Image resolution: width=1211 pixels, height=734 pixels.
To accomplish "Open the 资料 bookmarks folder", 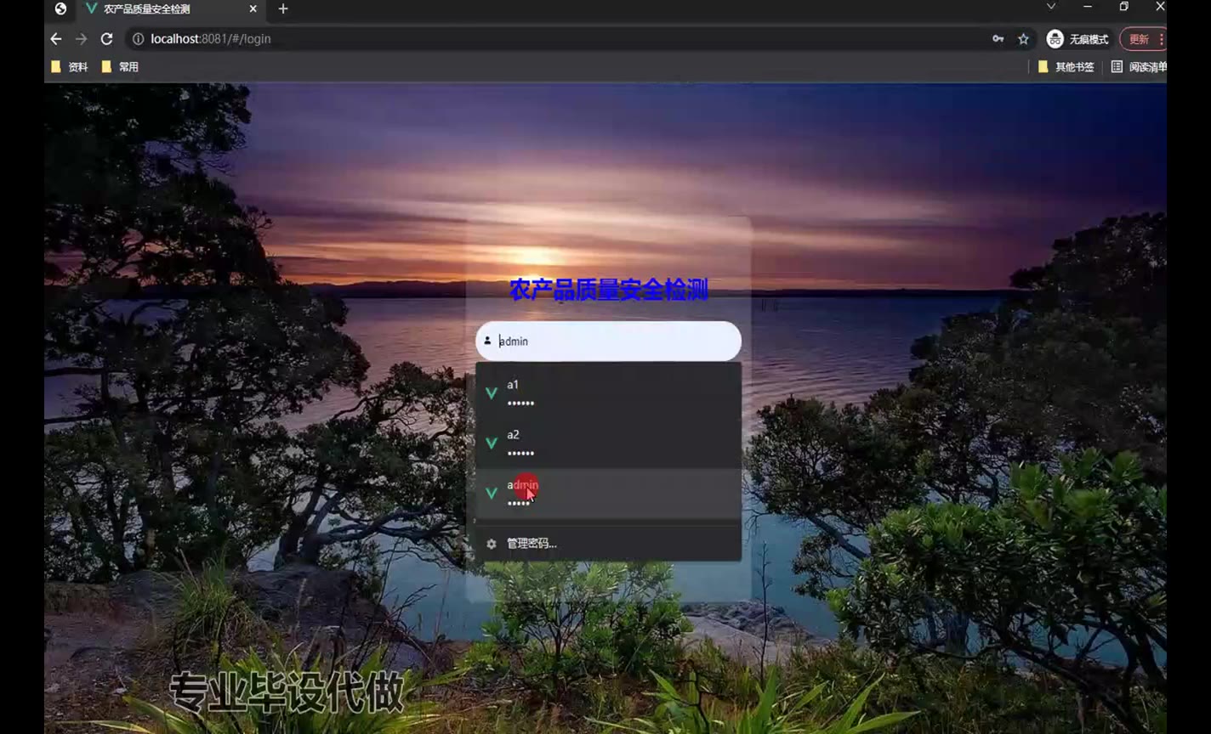I will tap(70, 67).
